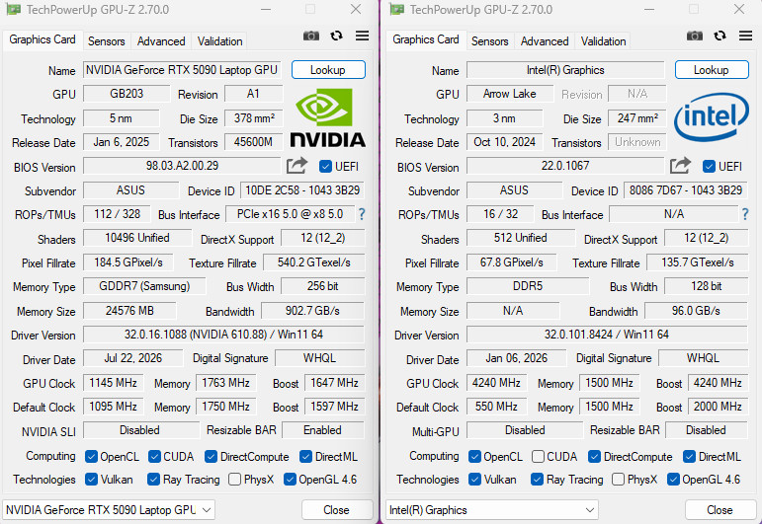Switch to Sensors tab in Intel window
The height and width of the screenshot is (524, 762).
click(x=490, y=41)
